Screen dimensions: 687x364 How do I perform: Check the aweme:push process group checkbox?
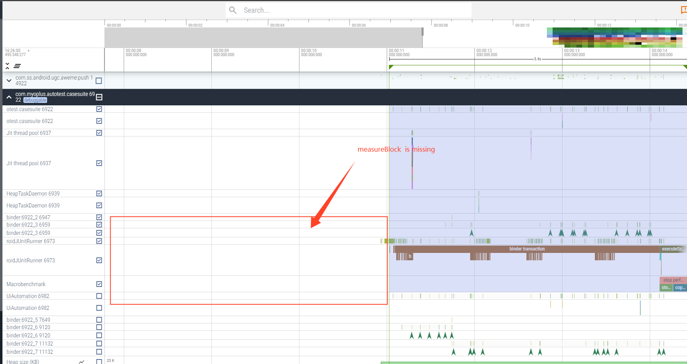coord(99,81)
